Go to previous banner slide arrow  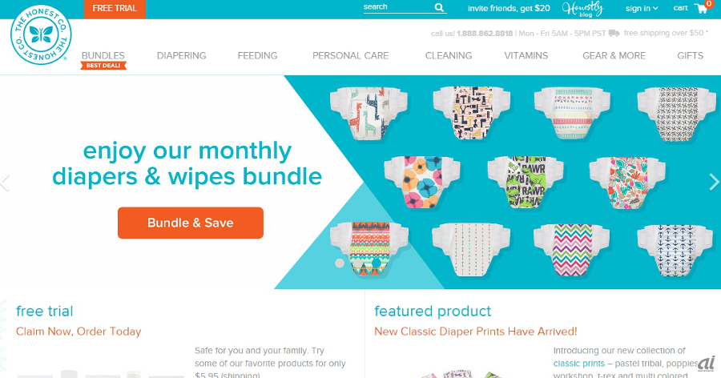[x=5, y=183]
